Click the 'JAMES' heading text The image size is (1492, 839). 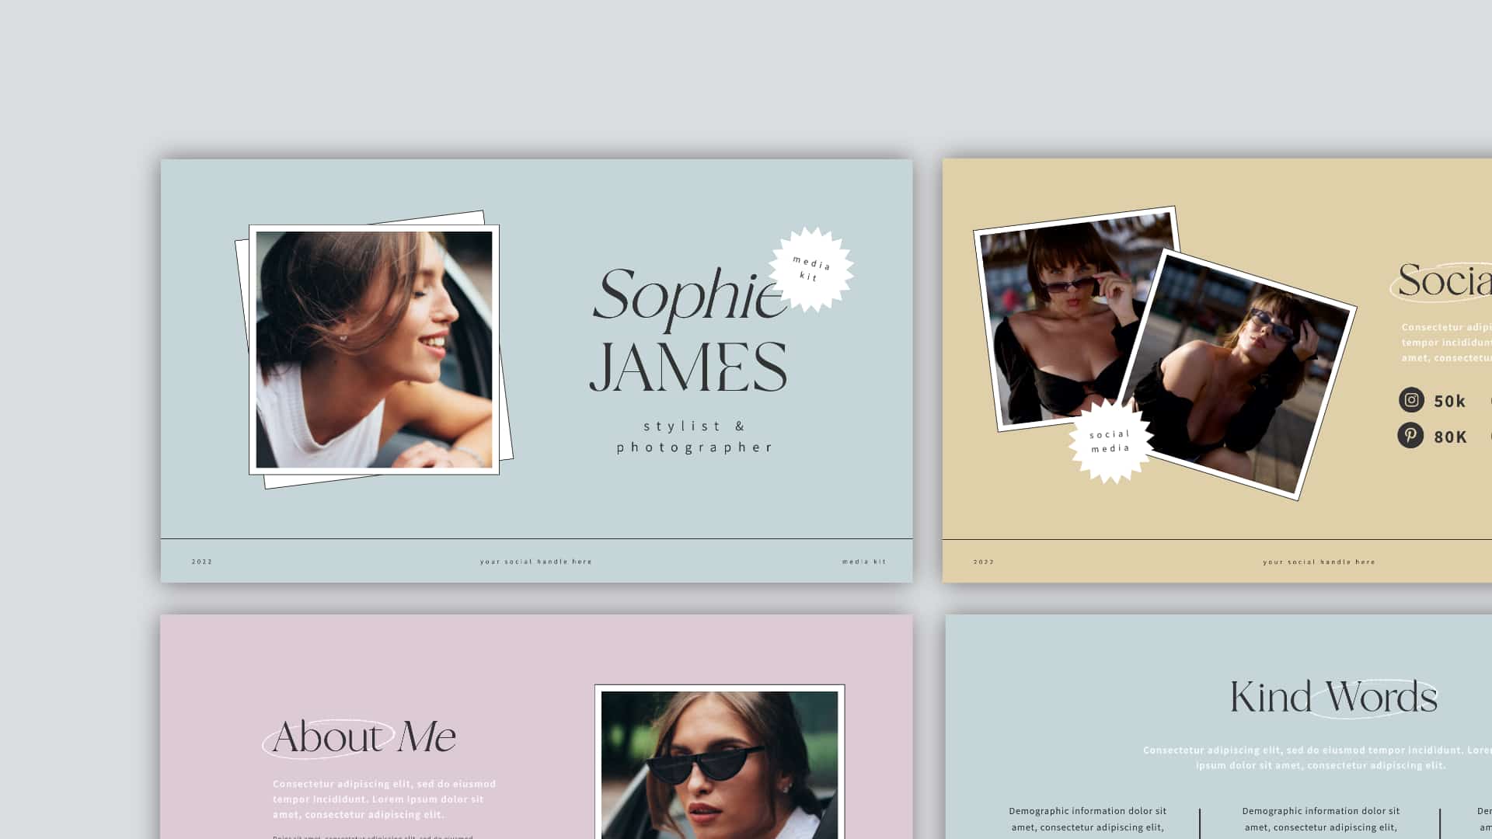pyautogui.click(x=688, y=367)
